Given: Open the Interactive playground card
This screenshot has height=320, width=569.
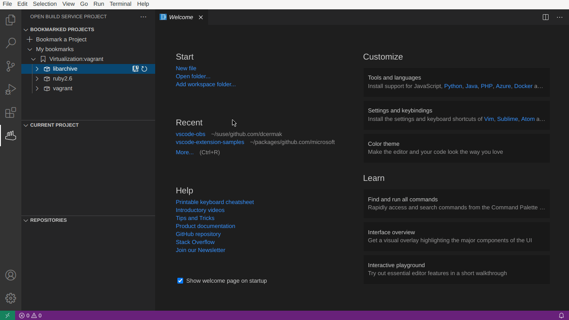Looking at the screenshot, I should click(457, 269).
